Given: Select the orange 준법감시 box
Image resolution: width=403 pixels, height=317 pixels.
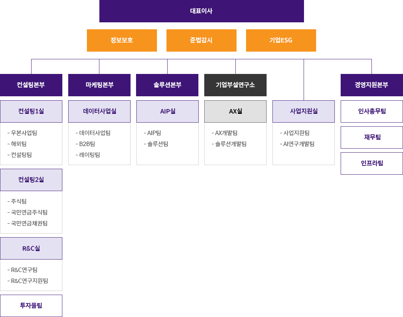Looking at the screenshot, I should [x=201, y=40].
